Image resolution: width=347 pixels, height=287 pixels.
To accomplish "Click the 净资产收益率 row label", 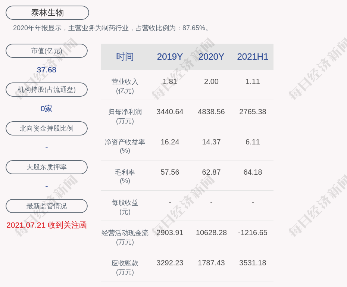I will coord(125,146).
